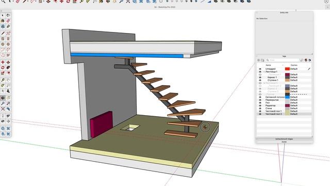This screenshot has width=330, height=186.
Task: Open Dashes dropdown for Стена
Action: click(294, 109)
